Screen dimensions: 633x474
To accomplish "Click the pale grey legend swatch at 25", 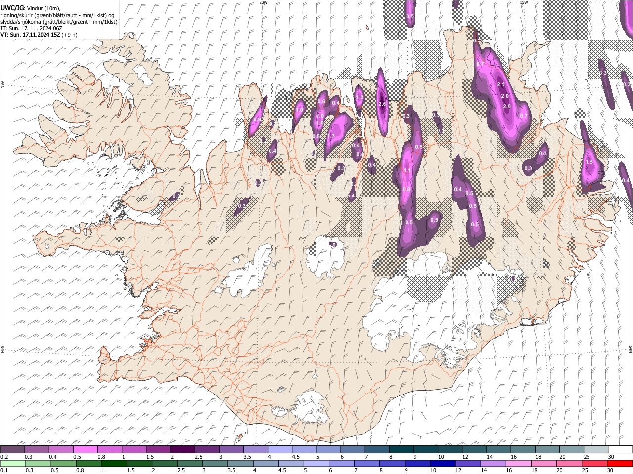I will pyautogui.click(x=595, y=450).
